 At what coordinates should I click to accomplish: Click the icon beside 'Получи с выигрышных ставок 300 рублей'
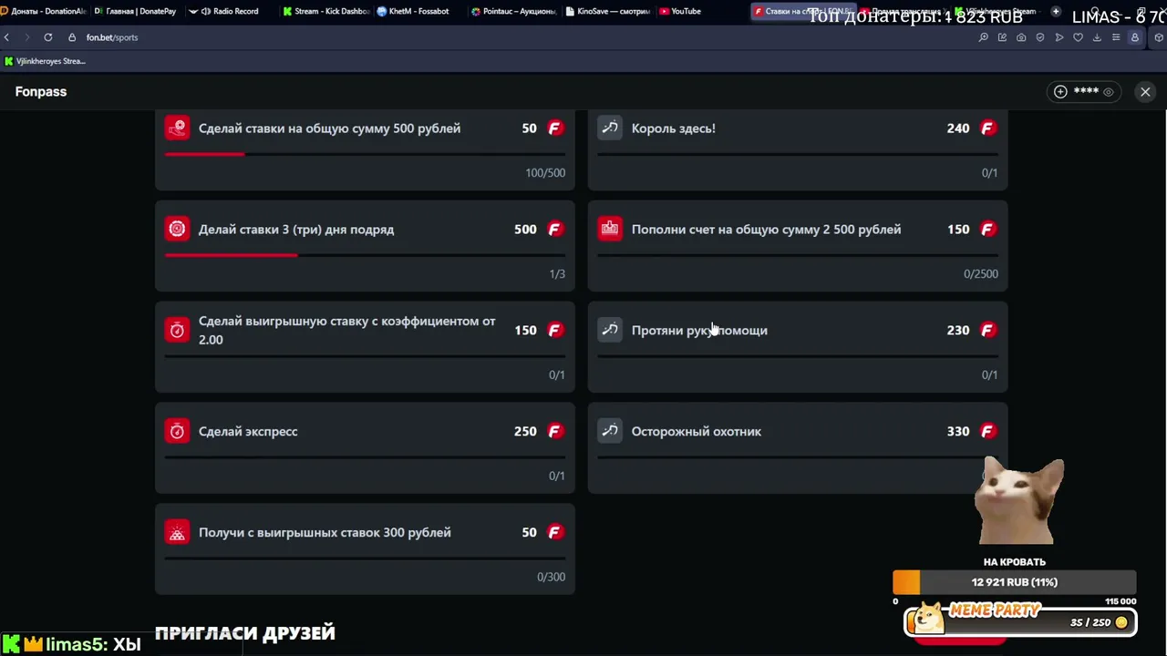pos(177,533)
